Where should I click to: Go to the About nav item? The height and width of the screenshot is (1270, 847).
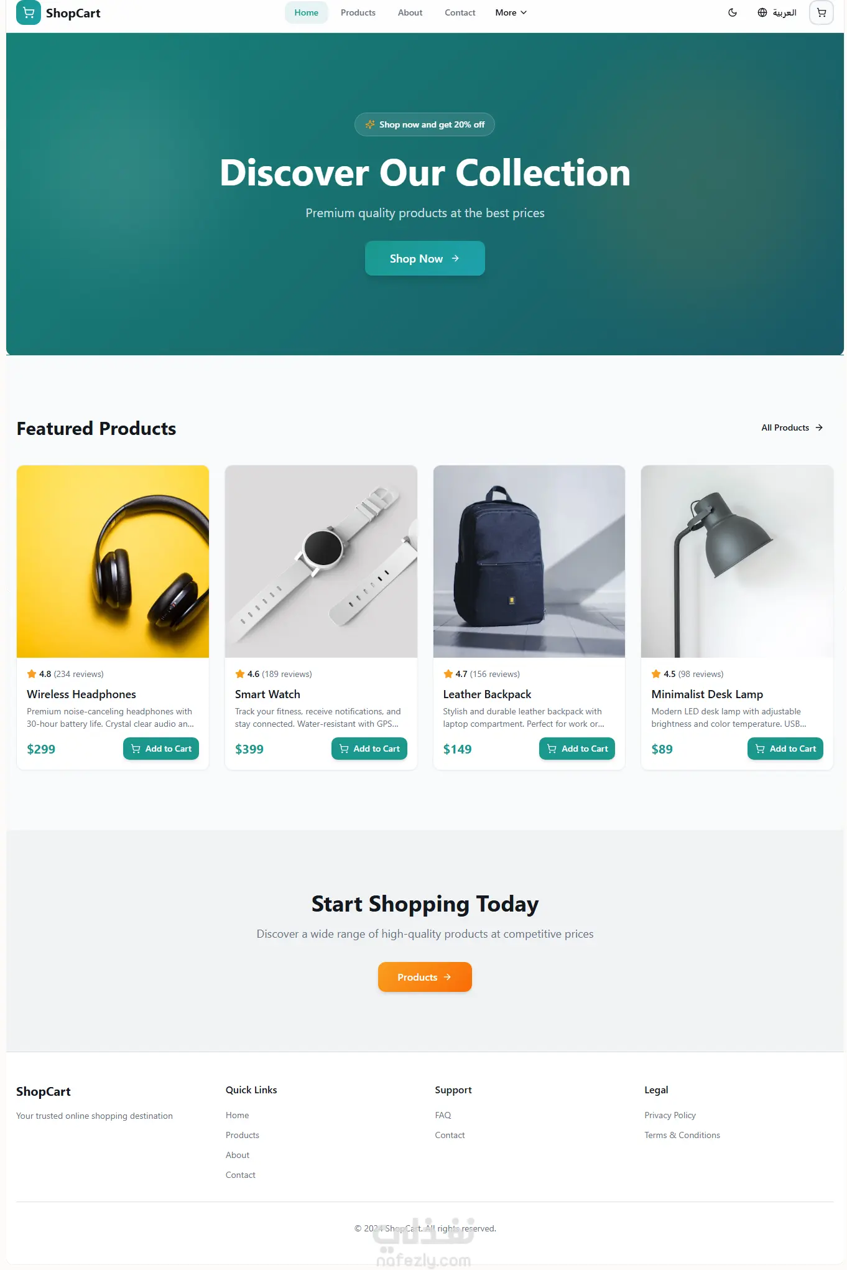(x=410, y=12)
